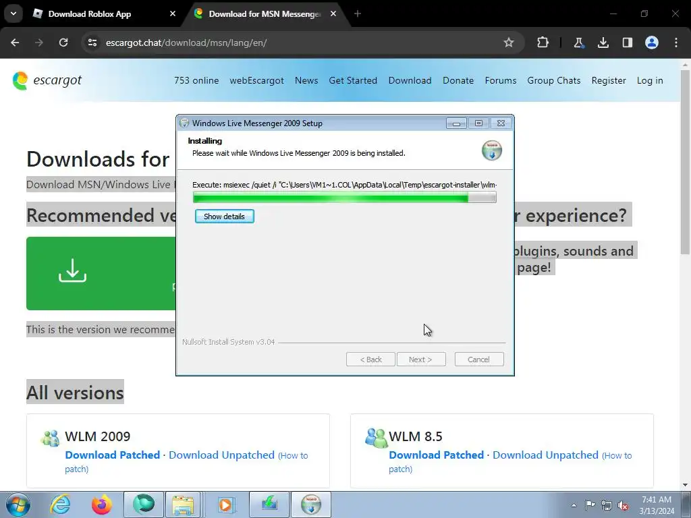The image size is (691, 518).
Task: Click the back arrow in Chrome toolbar
Action: (15, 42)
